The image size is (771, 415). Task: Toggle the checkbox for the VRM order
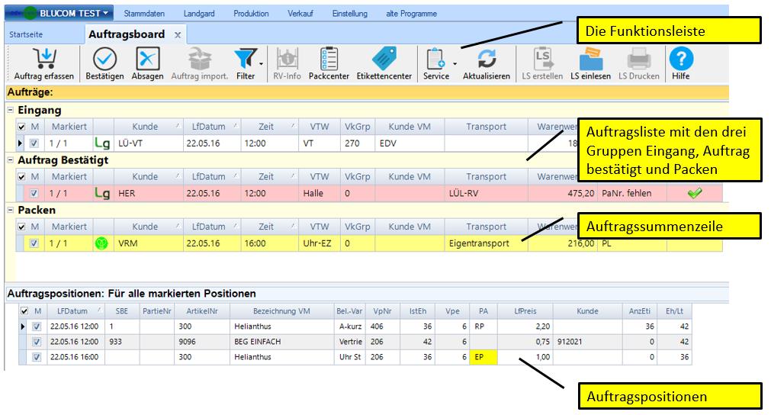click(x=34, y=243)
